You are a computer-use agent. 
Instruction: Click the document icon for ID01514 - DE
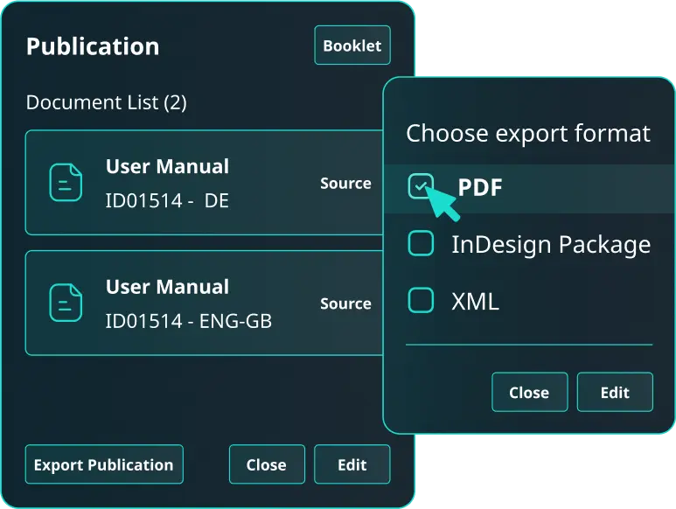(x=66, y=182)
